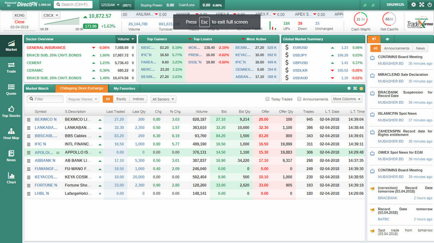434x243 pixels.
Task: Open the Quote sidebar icon
Action: click(11, 89)
